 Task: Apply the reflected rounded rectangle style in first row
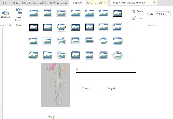(89, 14)
